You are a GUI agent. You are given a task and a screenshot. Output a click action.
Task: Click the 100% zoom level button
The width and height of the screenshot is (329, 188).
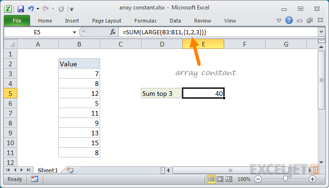tap(244, 179)
